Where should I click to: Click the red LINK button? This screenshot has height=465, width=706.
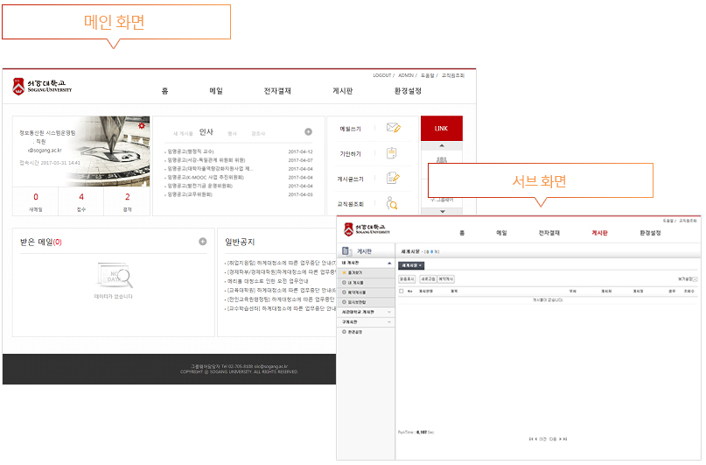tap(442, 129)
